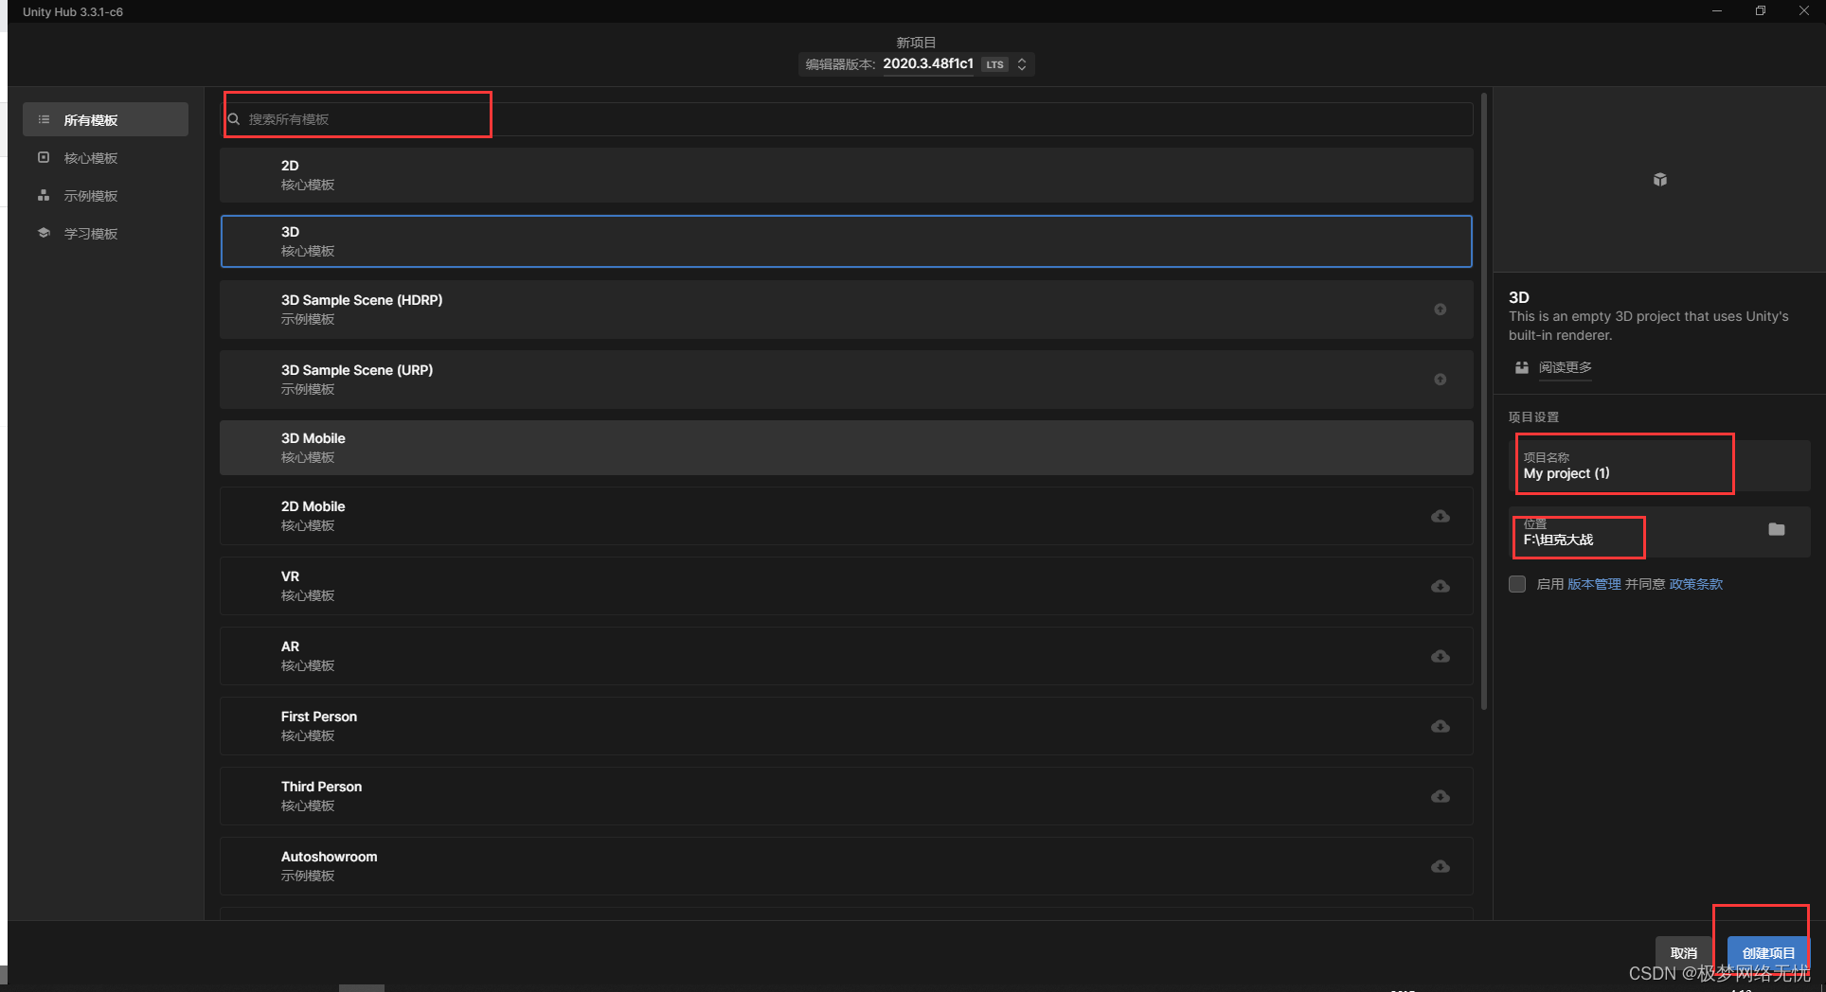Open the 政策条款 link
The height and width of the screenshot is (992, 1826).
1695,584
